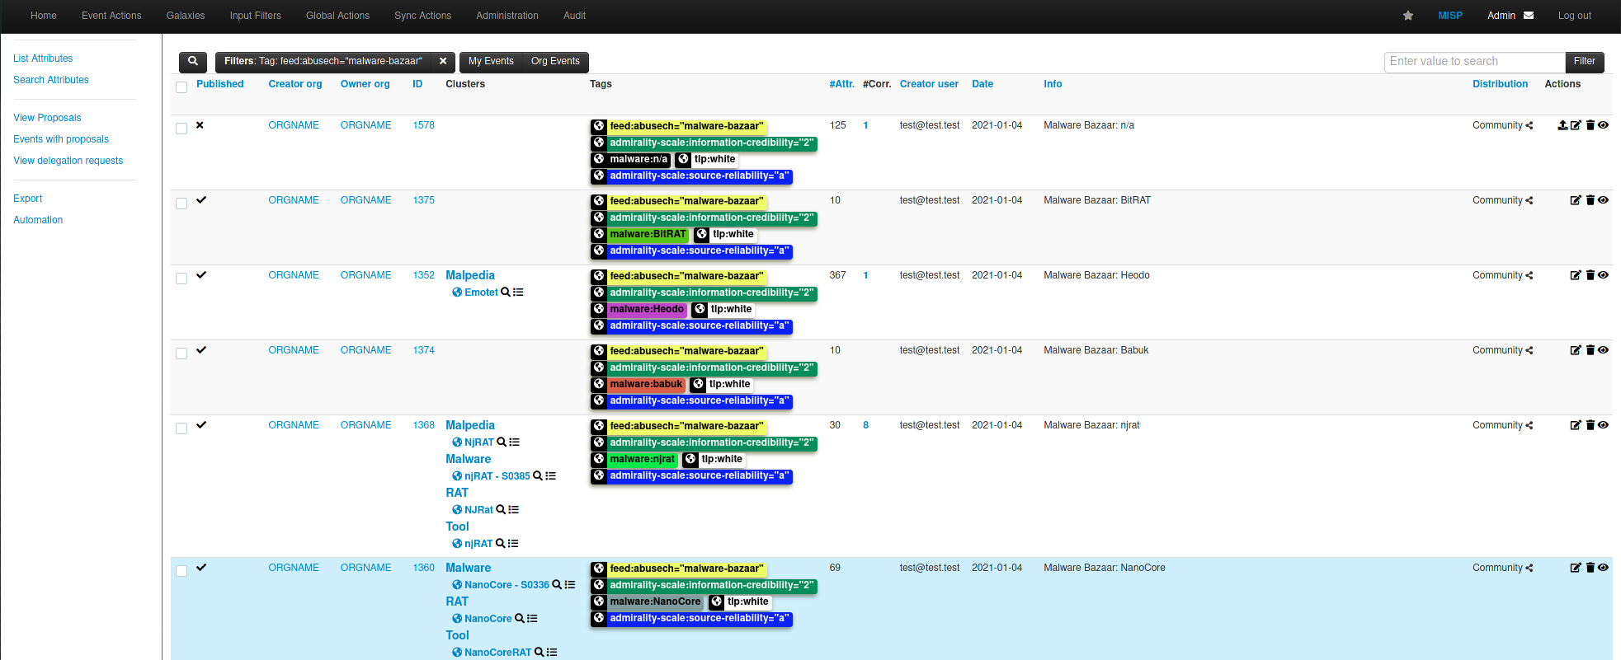Open the envelope icon next to Admin

[1529, 16]
